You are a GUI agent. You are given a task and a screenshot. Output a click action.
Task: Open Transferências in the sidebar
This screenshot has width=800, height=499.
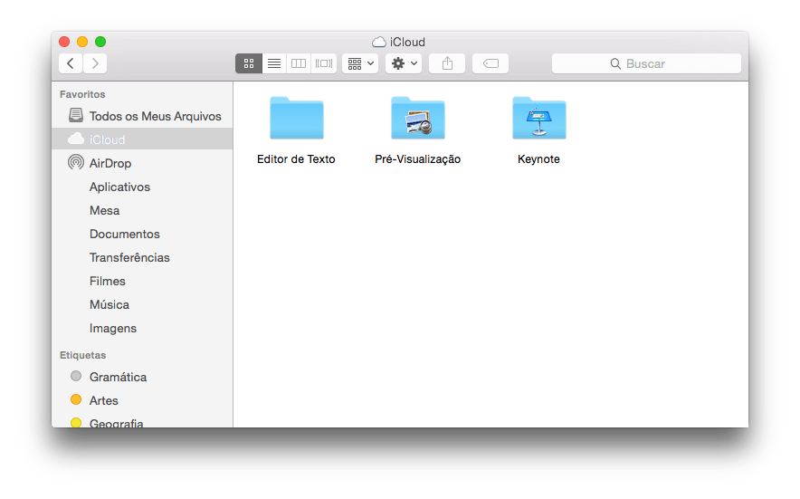coord(142,257)
